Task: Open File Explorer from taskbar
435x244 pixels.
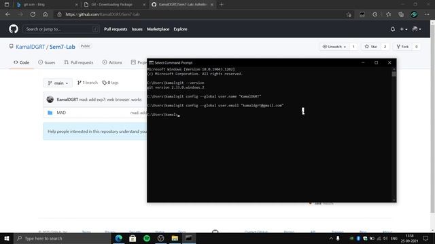Action: (x=175, y=238)
